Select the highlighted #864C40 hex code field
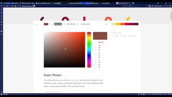Image resolution: width=172 pixels, height=97 pixels. (58, 24)
